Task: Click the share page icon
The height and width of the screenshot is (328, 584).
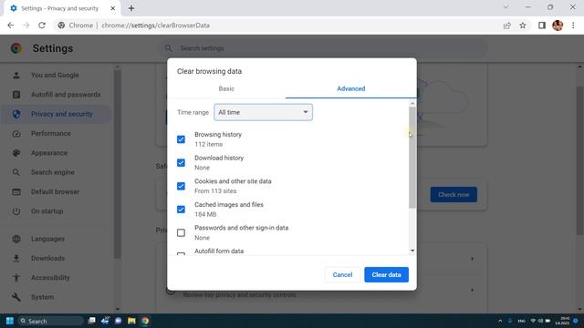Action: coord(507,26)
